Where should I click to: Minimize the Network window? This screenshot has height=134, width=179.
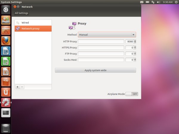(x=18, y=7)
